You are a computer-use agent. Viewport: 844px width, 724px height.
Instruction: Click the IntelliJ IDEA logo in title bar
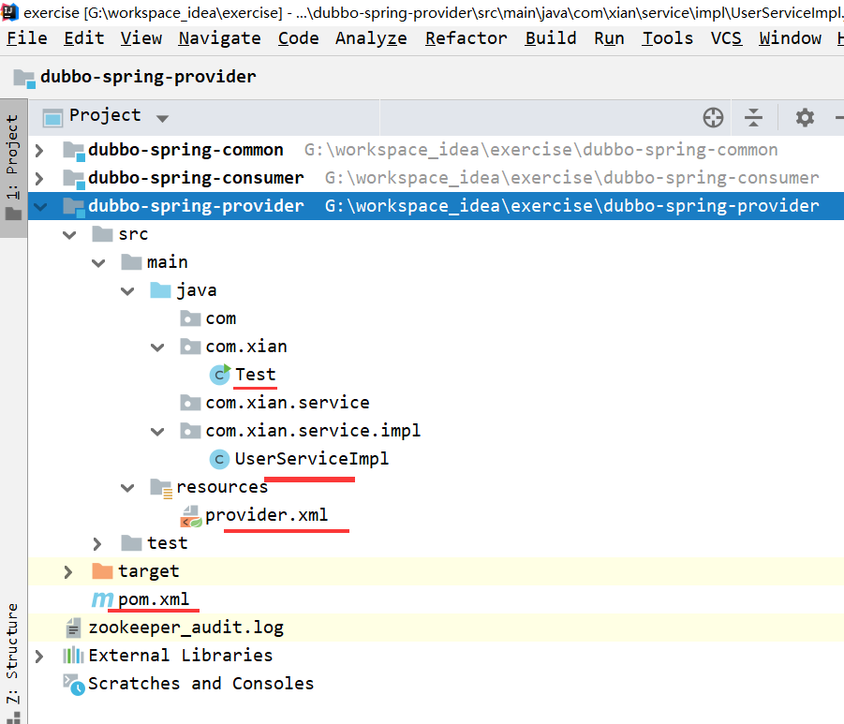point(10,12)
